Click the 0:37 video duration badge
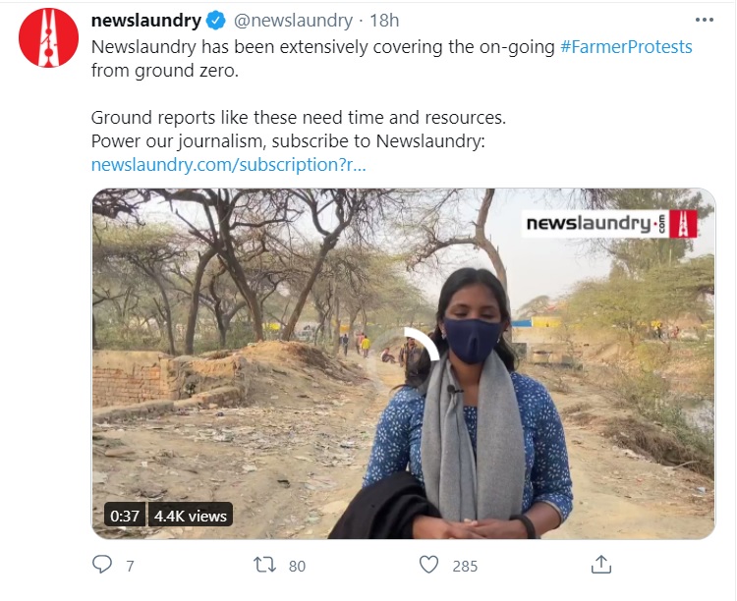 125,516
